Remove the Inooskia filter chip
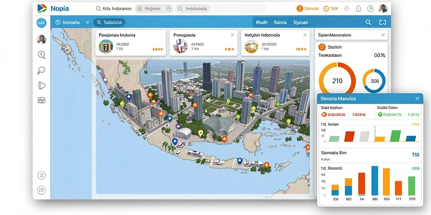Viewport: 431px width, 215px height. (x=88, y=23)
